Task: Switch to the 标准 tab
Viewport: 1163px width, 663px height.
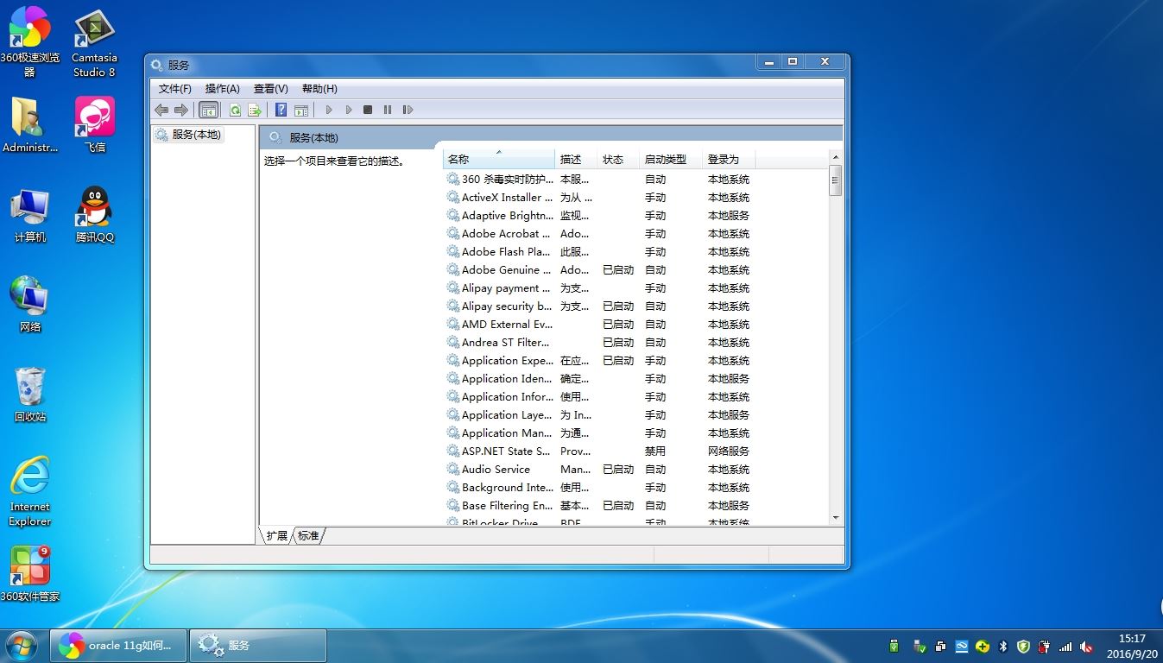Action: point(308,536)
